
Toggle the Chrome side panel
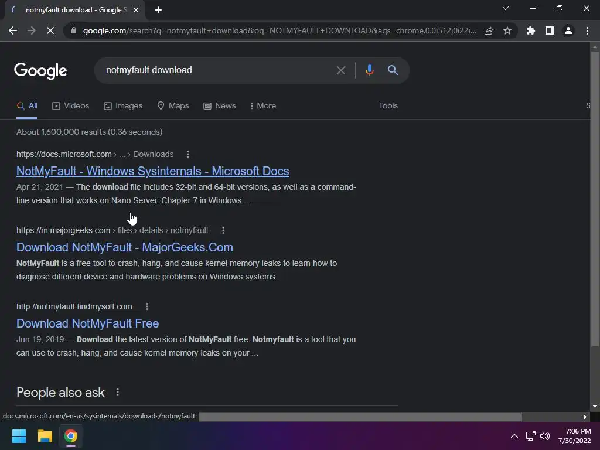pos(550,30)
